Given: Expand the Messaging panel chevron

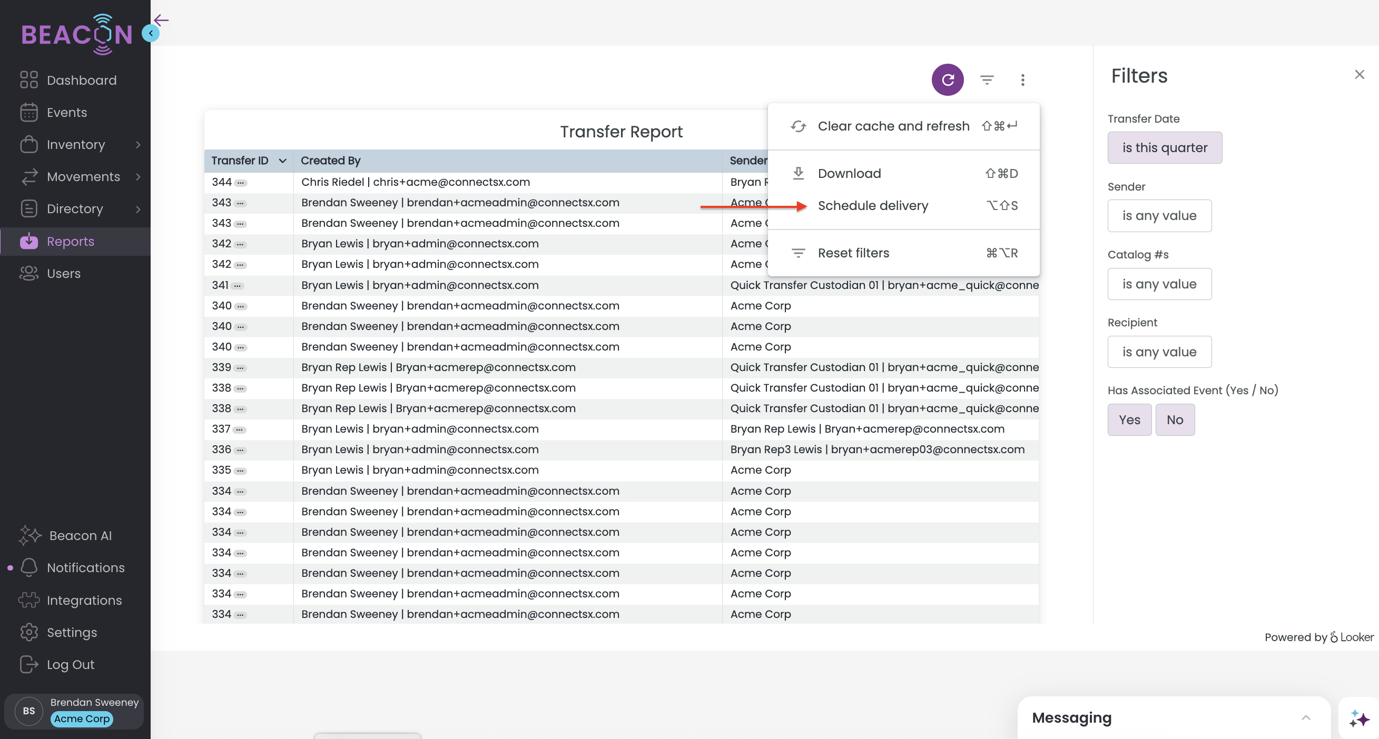Looking at the screenshot, I should coord(1306,717).
